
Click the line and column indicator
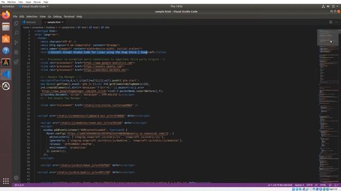coord(280,185)
